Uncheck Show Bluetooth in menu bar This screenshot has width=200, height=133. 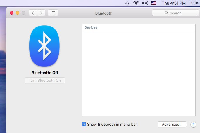(x=84, y=124)
